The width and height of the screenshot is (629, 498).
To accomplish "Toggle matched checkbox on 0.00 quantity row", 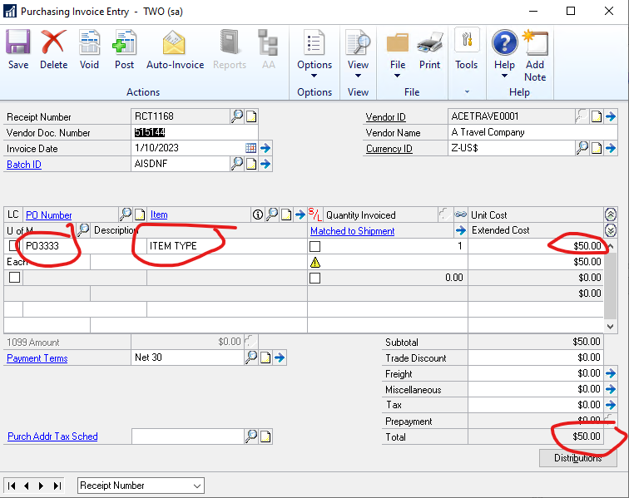I will click(x=314, y=278).
